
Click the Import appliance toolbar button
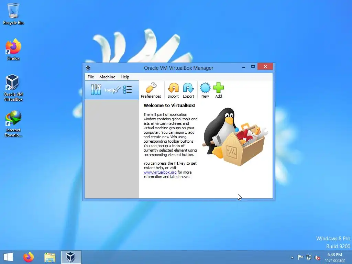click(x=173, y=90)
